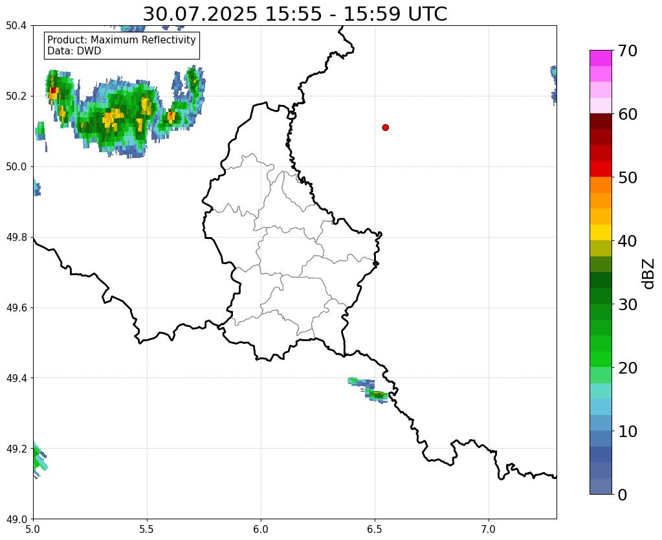Image resolution: width=662 pixels, height=540 pixels.
Task: Click the 'Product: Maximum Reflectivity' label
Action: (x=121, y=39)
